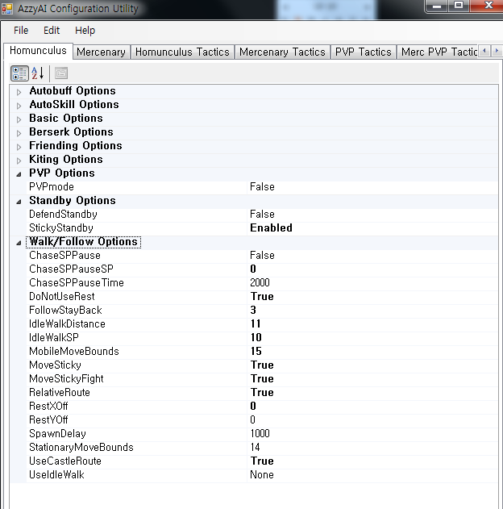Click the Property Pages icon

pyautogui.click(x=61, y=73)
